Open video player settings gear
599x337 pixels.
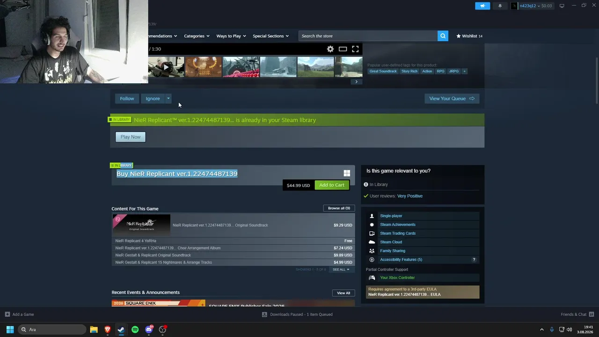click(x=330, y=49)
